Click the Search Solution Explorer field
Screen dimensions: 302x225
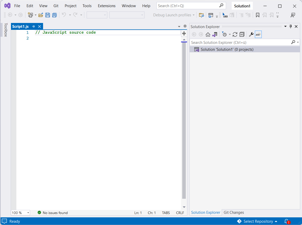click(x=240, y=42)
